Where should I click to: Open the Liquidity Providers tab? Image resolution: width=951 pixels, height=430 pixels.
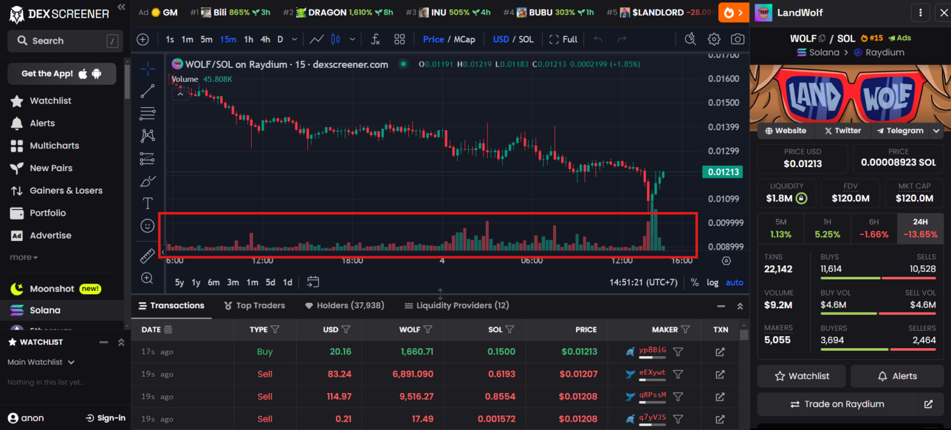point(457,305)
